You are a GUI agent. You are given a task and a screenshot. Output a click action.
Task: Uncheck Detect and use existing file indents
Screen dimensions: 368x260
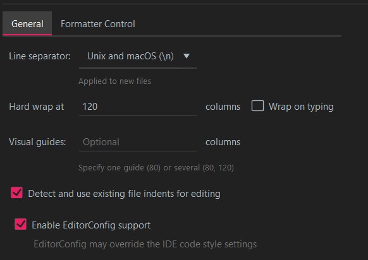point(16,192)
